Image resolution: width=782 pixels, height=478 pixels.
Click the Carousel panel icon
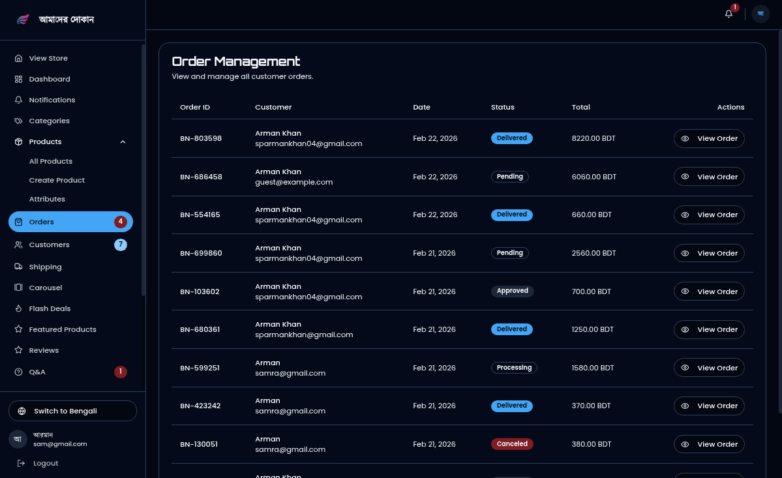(18, 288)
